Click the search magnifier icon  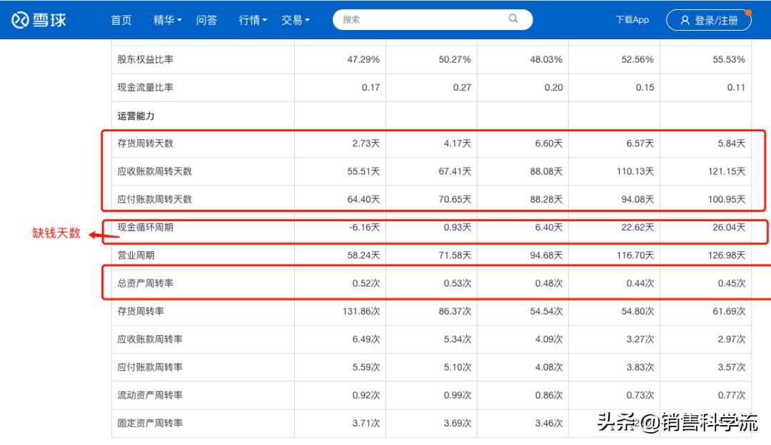tap(513, 19)
